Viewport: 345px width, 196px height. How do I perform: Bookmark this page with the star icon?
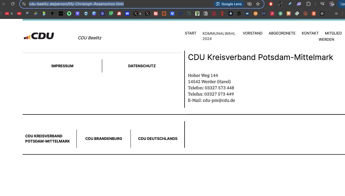coord(258,4)
